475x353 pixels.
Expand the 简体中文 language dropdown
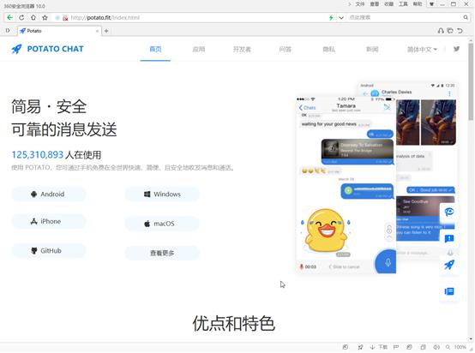point(422,50)
